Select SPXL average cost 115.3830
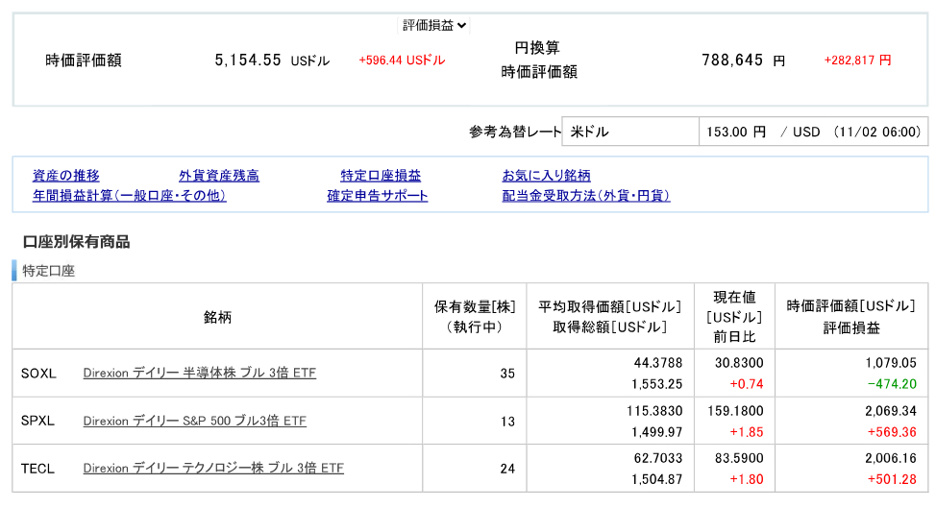This screenshot has width=936, height=508. click(x=654, y=411)
